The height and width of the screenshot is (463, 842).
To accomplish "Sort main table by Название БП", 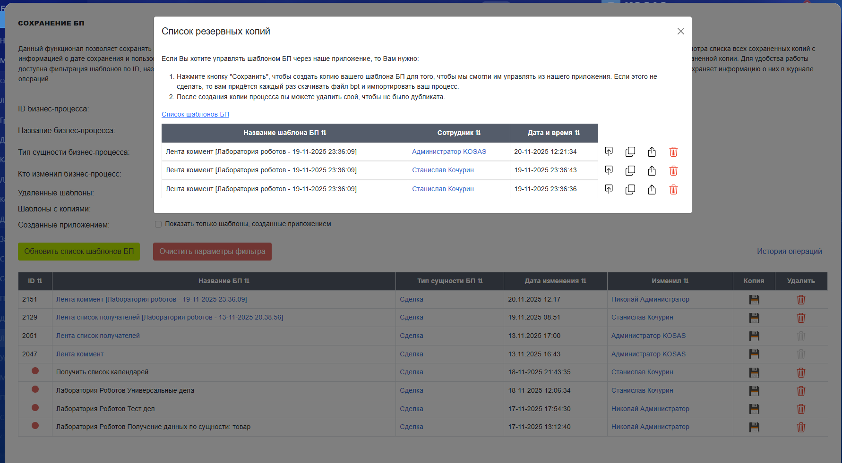I will coord(223,281).
